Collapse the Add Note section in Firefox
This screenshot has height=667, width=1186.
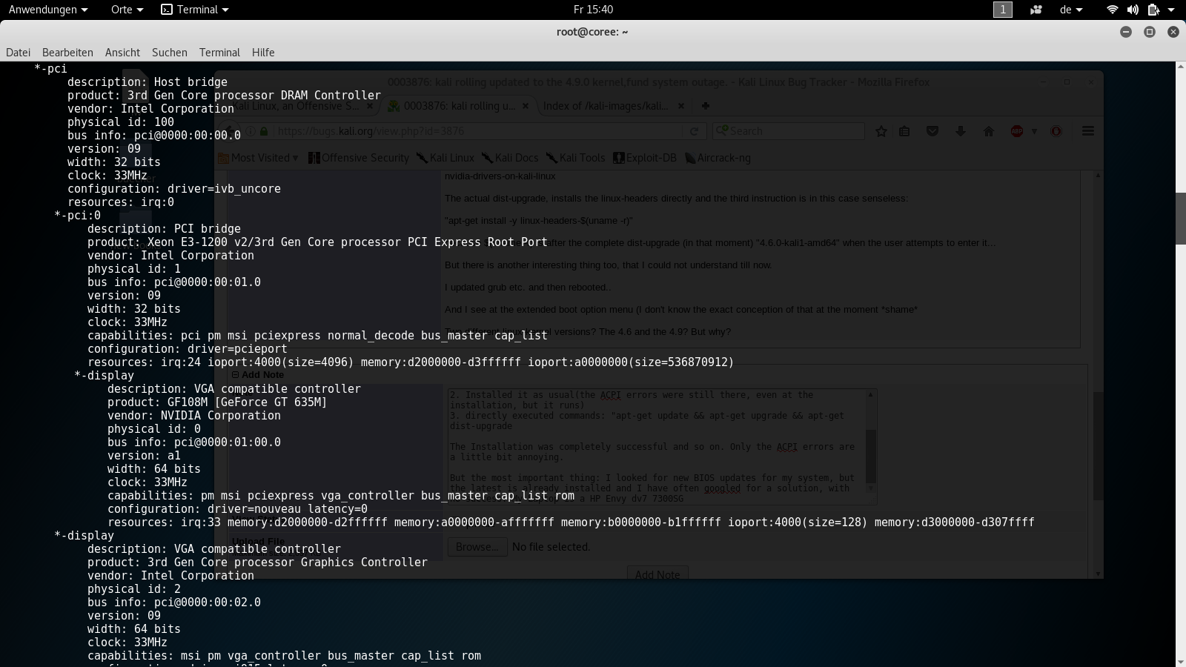pos(235,375)
